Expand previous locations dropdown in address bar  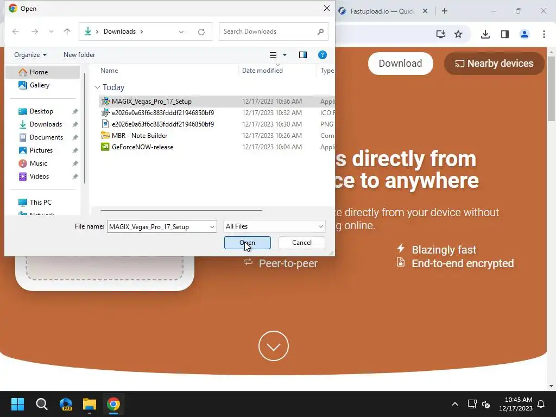[181, 32]
